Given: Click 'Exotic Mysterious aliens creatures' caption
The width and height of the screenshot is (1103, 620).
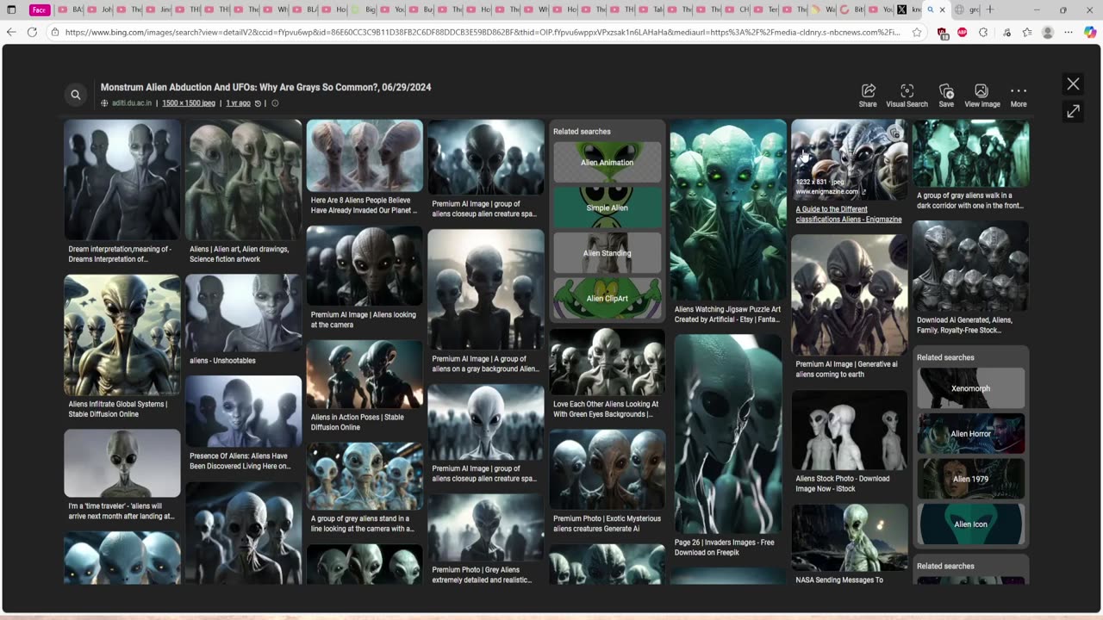Looking at the screenshot, I should coord(608,524).
